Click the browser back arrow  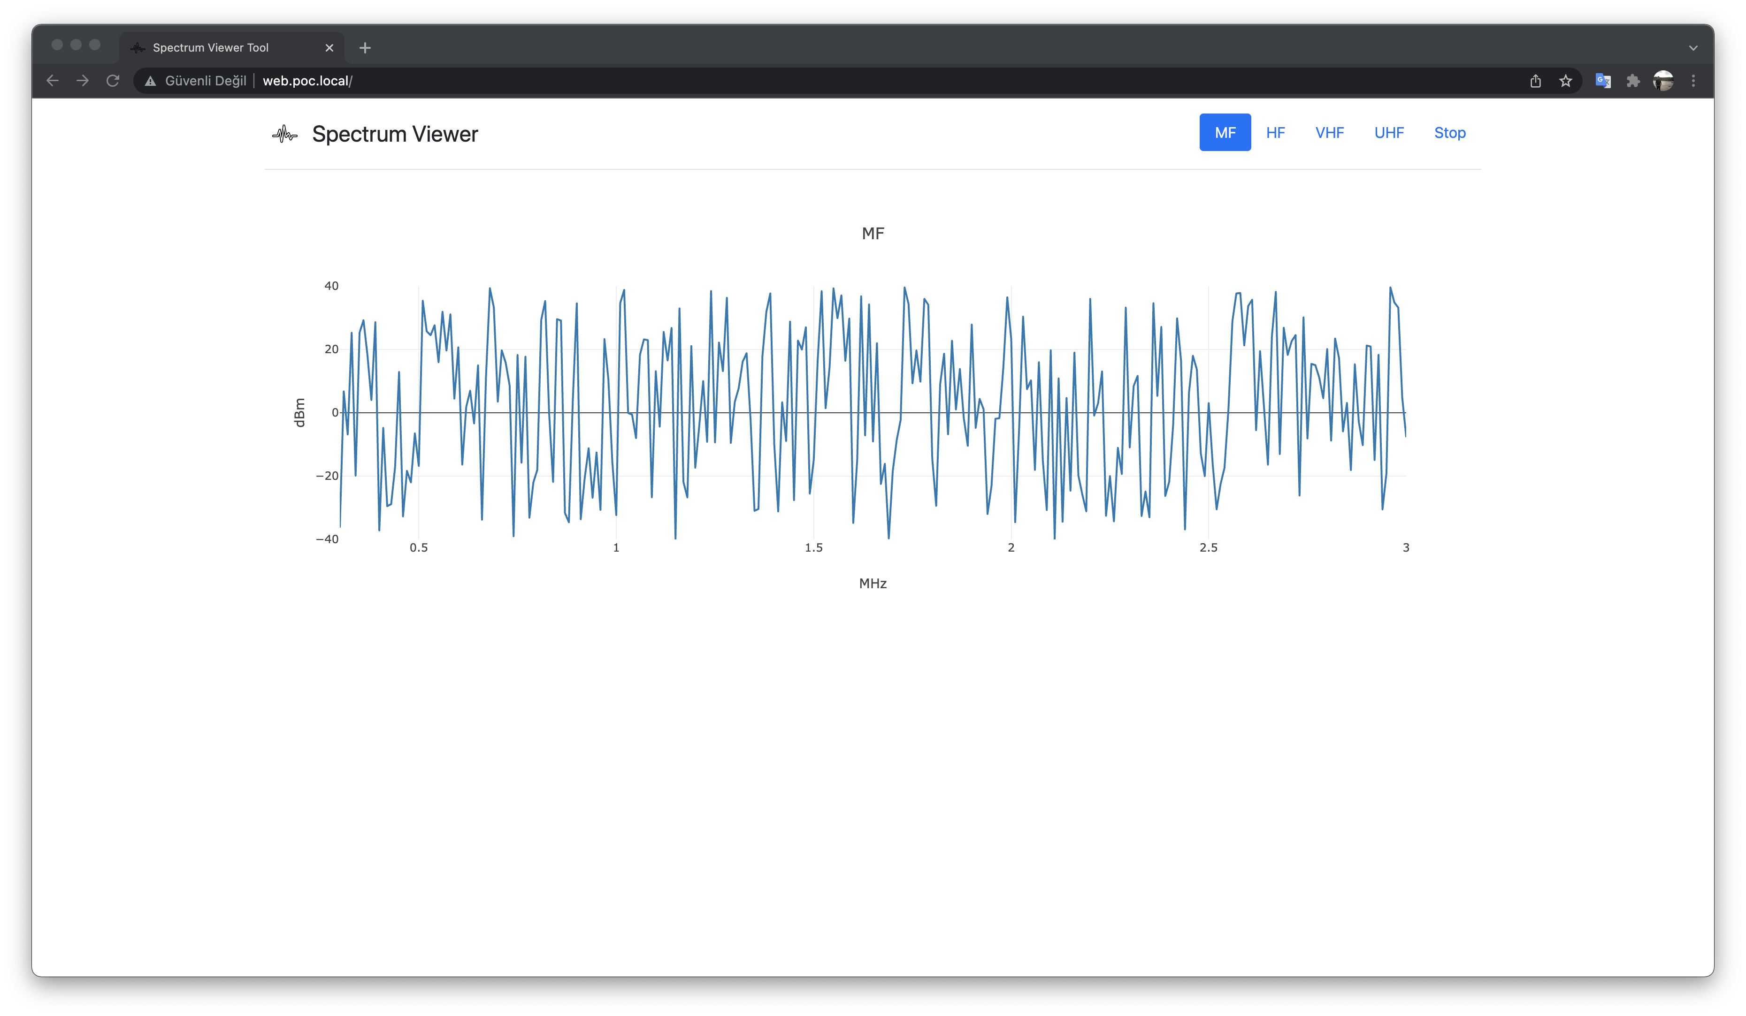point(53,81)
